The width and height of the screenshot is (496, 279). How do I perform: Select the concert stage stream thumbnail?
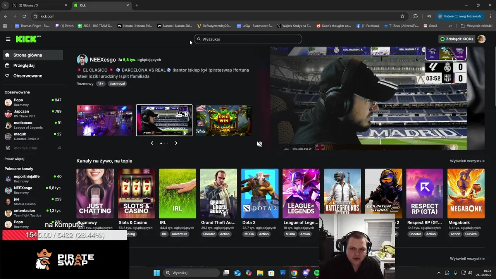coord(104,120)
